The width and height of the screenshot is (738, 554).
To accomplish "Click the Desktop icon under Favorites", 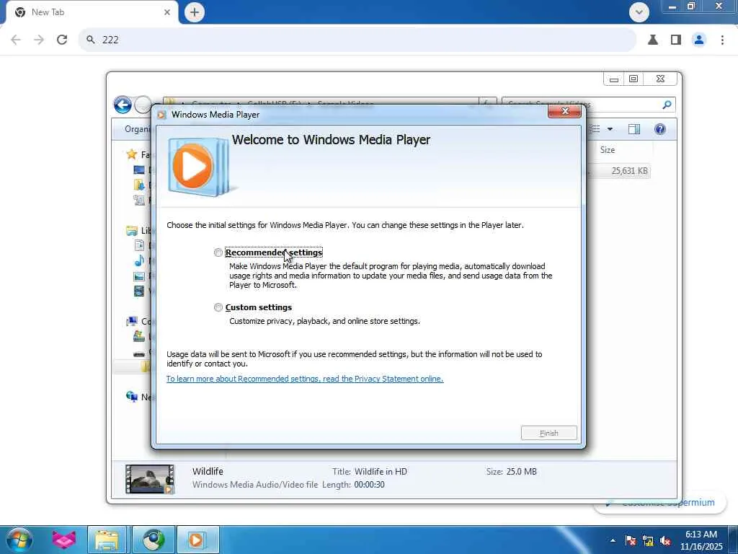I will (x=139, y=170).
